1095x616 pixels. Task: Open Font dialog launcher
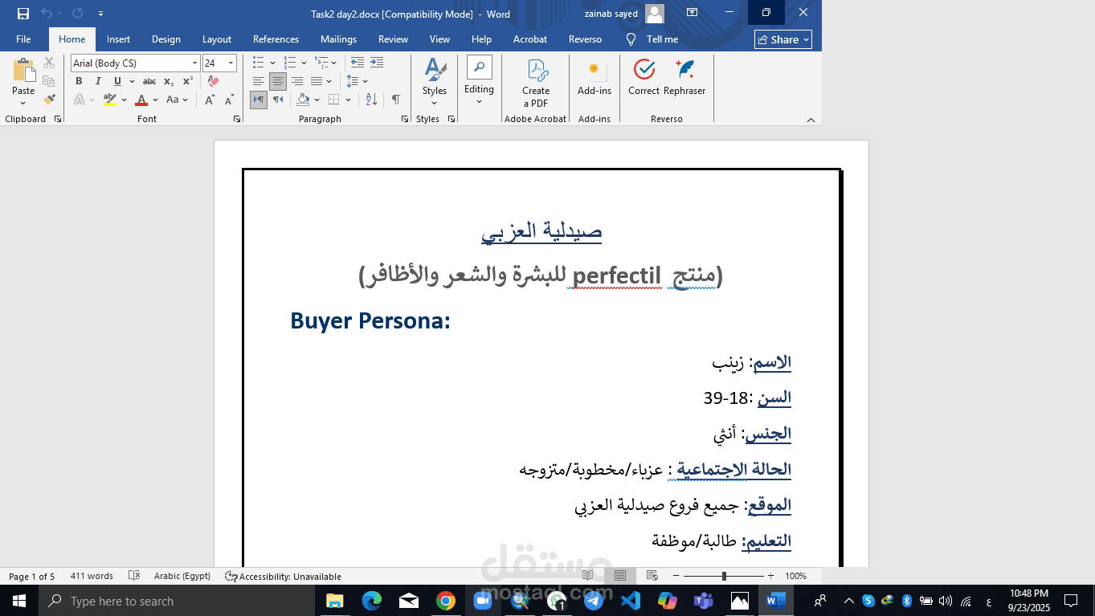point(237,119)
